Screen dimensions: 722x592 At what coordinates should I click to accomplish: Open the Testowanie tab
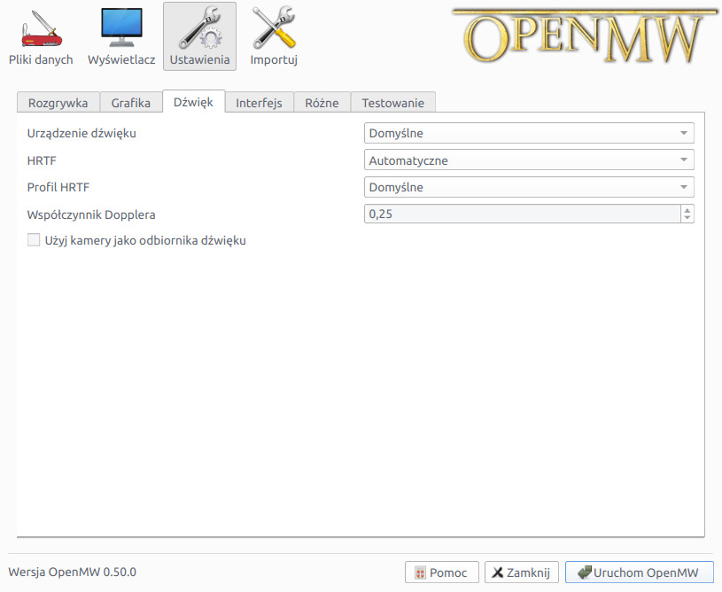coord(392,103)
